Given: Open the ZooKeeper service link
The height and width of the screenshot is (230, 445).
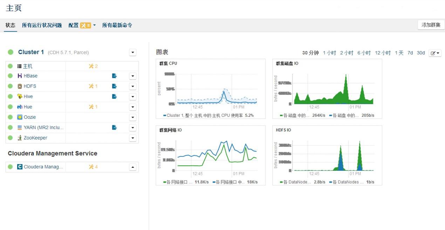Looking at the screenshot, I should tap(35, 138).
